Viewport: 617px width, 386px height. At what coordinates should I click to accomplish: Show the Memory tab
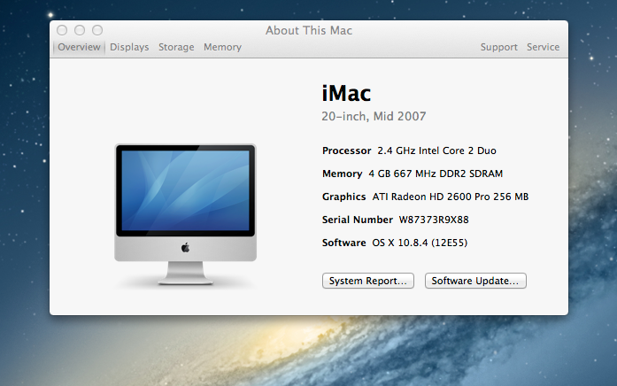click(x=222, y=47)
